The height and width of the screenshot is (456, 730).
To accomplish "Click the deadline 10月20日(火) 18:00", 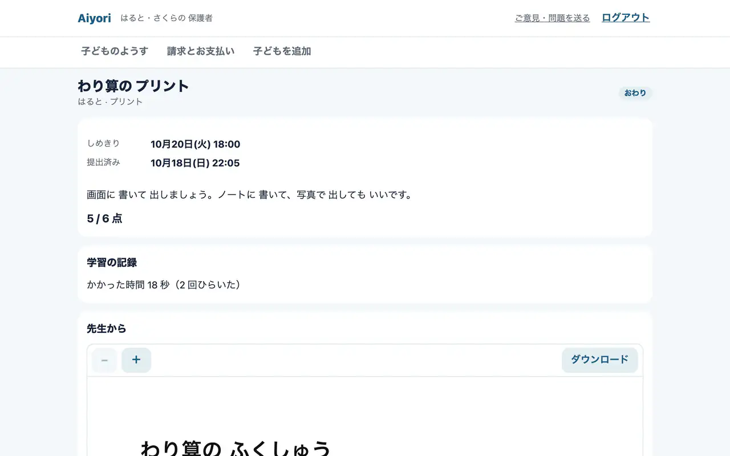I will tap(195, 144).
